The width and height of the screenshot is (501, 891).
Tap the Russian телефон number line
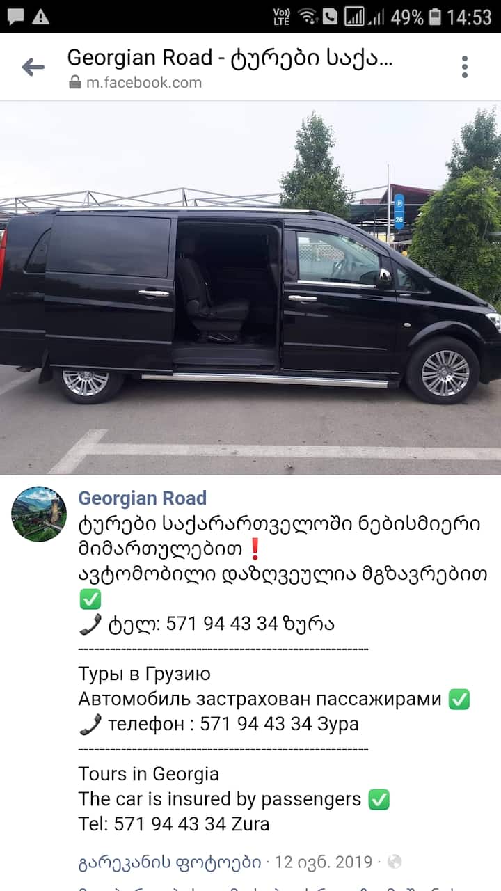pyautogui.click(x=218, y=724)
